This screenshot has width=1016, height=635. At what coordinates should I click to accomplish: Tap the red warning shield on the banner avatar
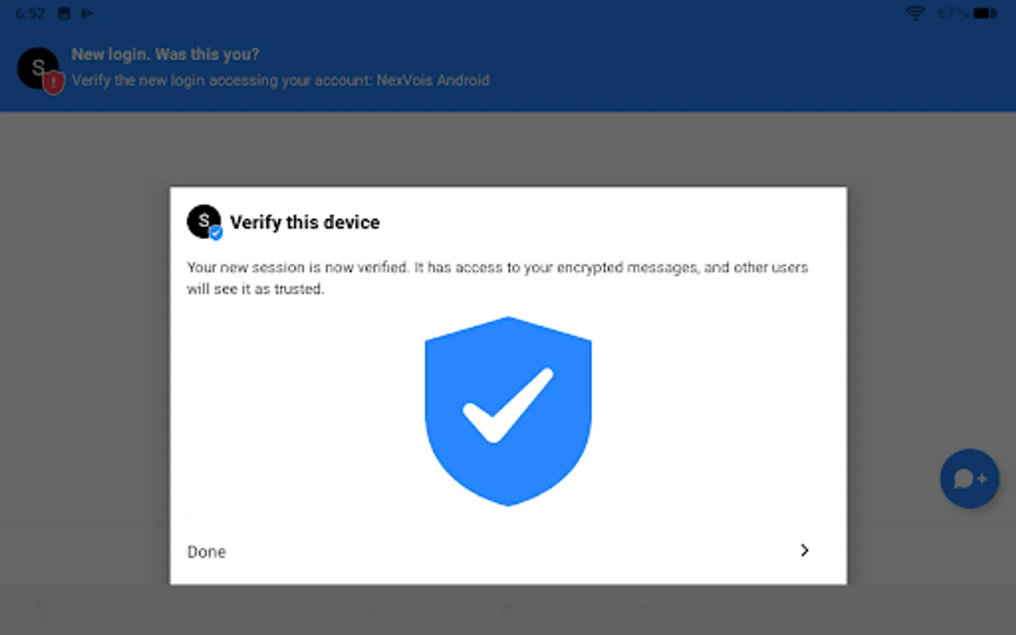pyautogui.click(x=54, y=83)
